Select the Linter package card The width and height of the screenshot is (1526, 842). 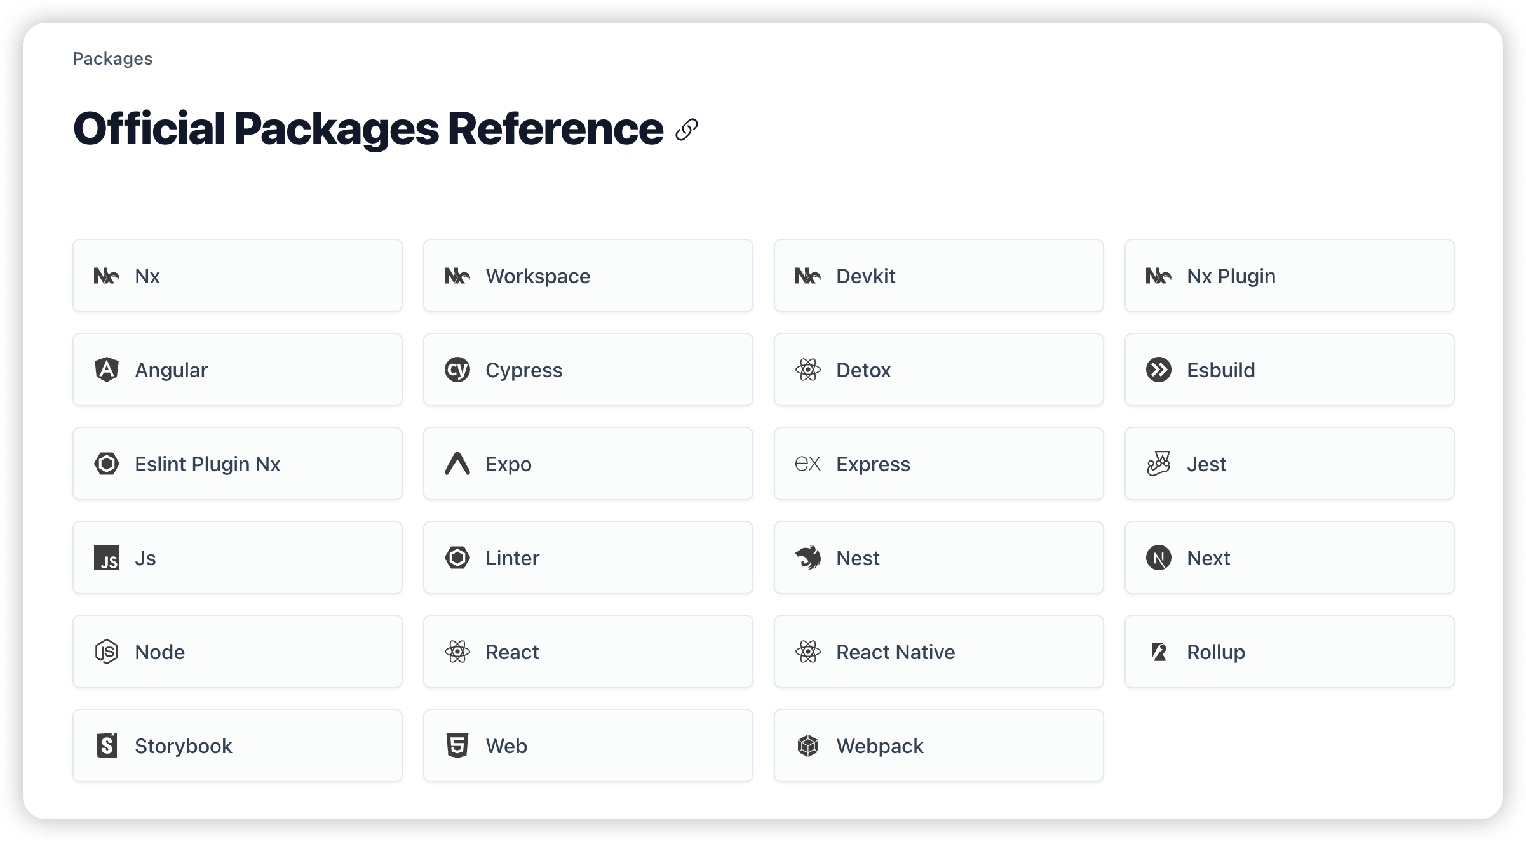click(x=588, y=558)
